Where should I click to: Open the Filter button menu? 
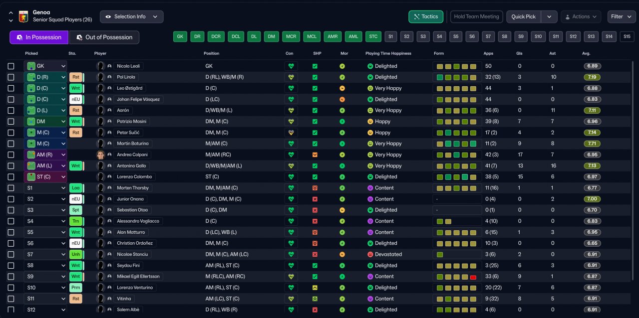tap(621, 16)
